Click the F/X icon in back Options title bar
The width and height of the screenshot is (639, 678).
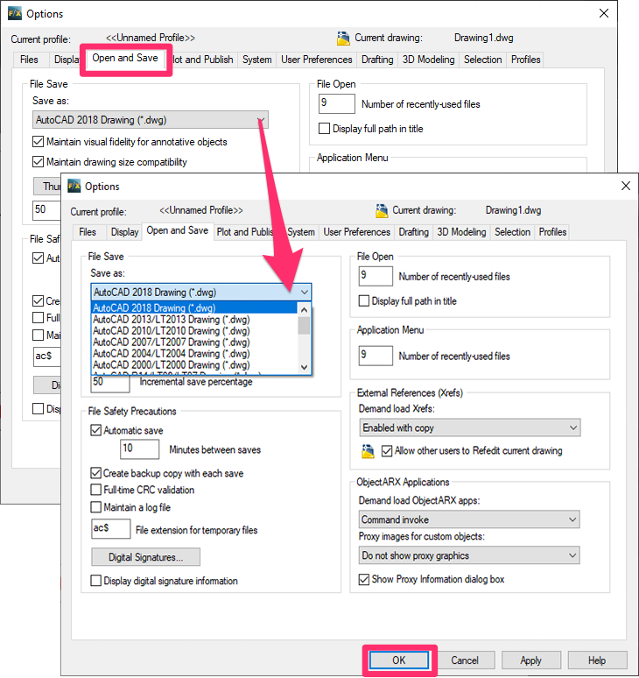(x=15, y=13)
